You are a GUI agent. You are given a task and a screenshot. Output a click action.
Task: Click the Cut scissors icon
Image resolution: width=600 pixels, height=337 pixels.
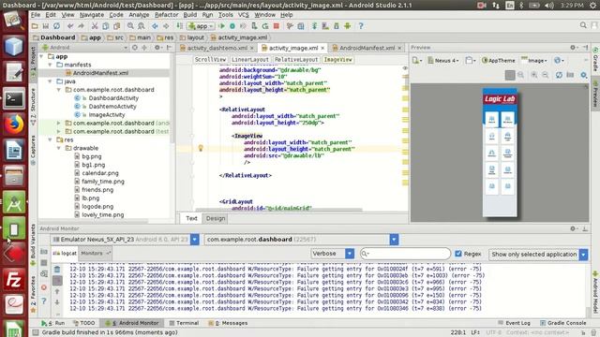click(95, 26)
